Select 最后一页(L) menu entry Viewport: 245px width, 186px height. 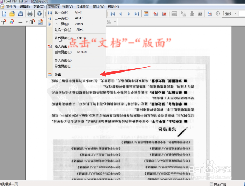tap(77, 30)
